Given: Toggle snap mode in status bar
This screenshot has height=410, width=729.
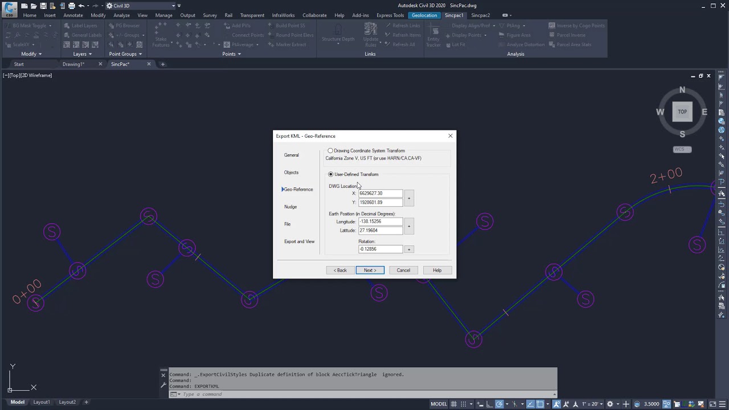Looking at the screenshot, I should pos(463,404).
